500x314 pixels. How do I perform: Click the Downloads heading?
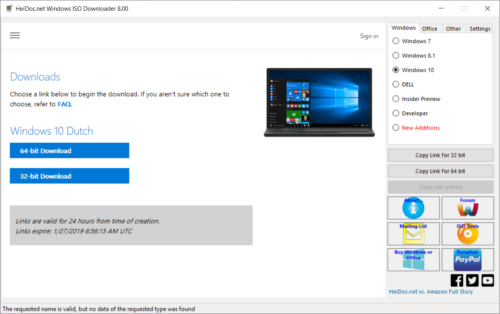[35, 77]
